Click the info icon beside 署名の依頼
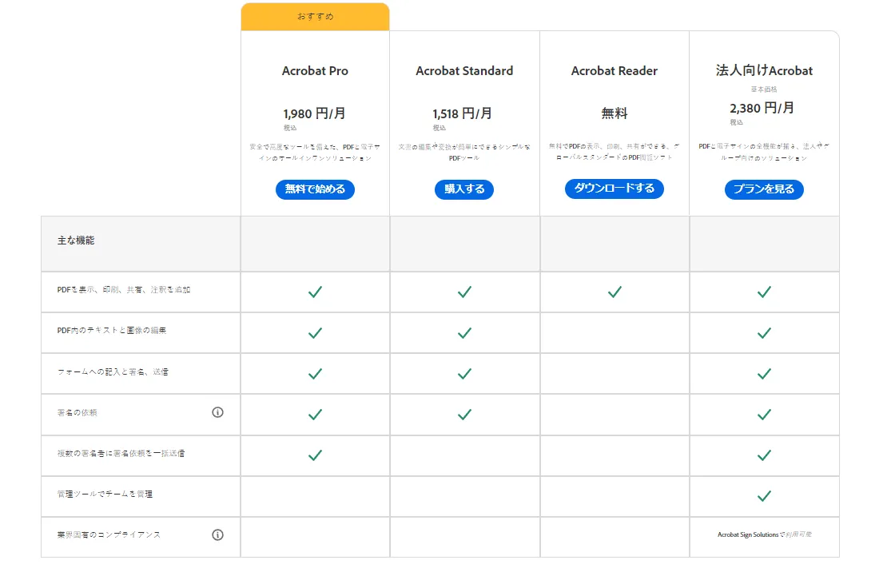The image size is (895, 572). (x=217, y=412)
